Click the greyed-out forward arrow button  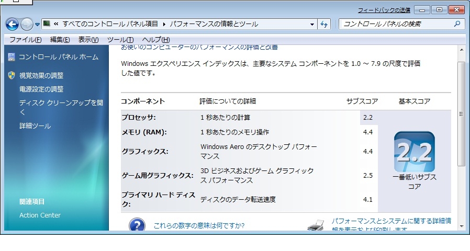pyautogui.click(x=27, y=24)
